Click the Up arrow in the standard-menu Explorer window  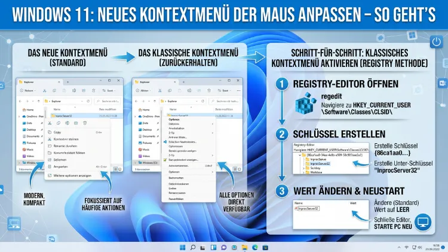[x=39, y=101]
